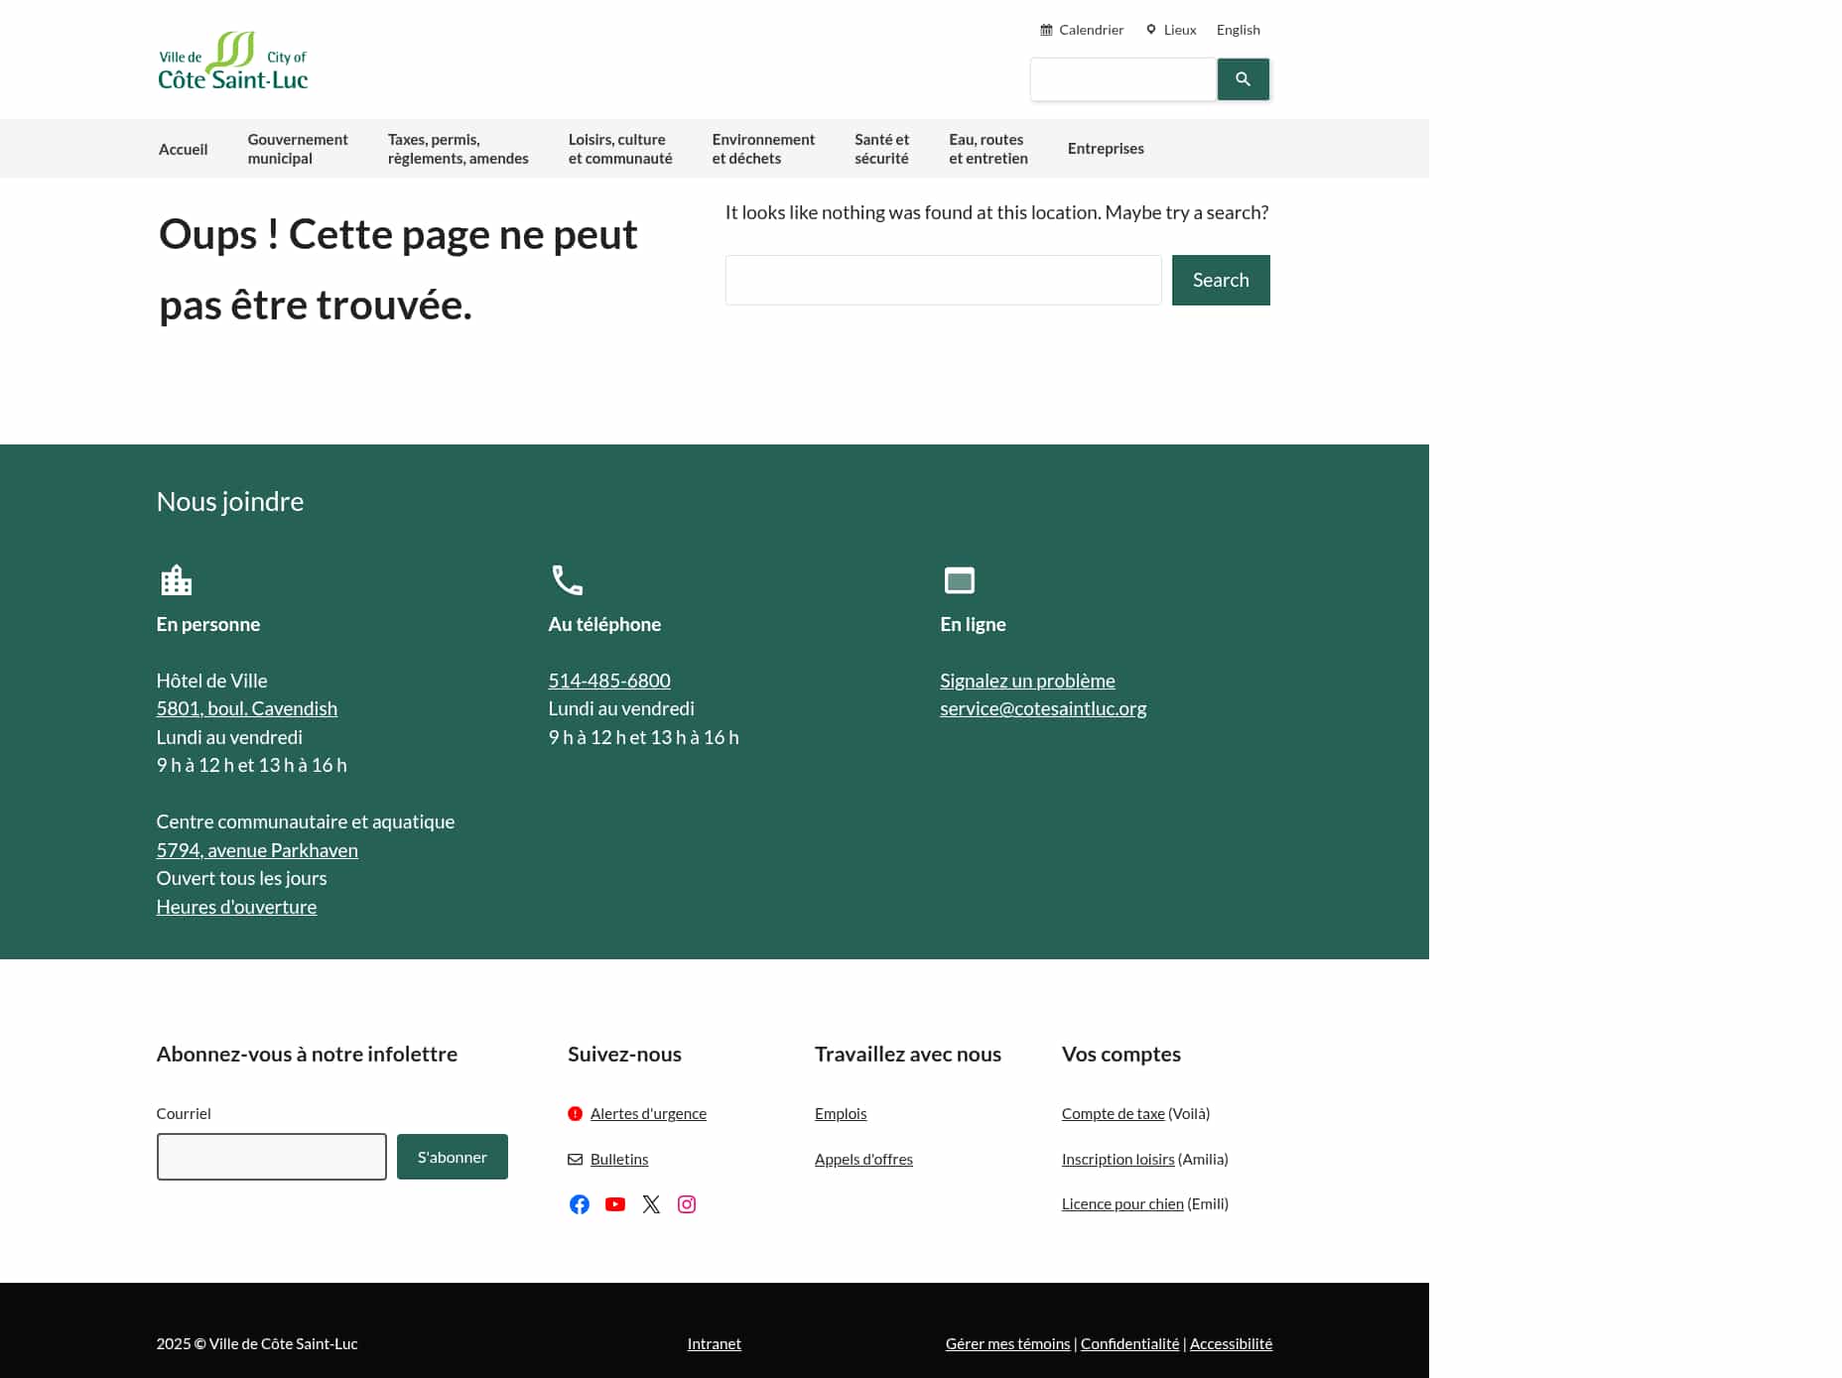This screenshot has width=1842, height=1378.
Task: Click the search magnifier icon in header
Action: (1243, 79)
